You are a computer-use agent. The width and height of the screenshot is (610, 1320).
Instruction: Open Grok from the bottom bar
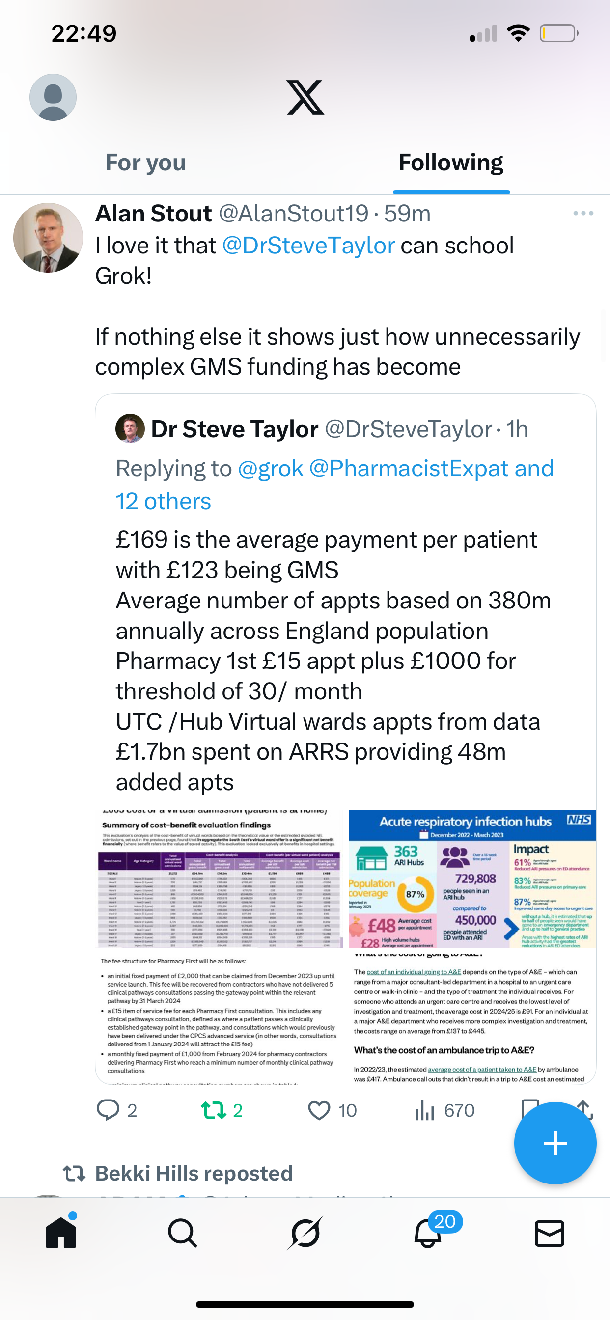coord(305,1233)
